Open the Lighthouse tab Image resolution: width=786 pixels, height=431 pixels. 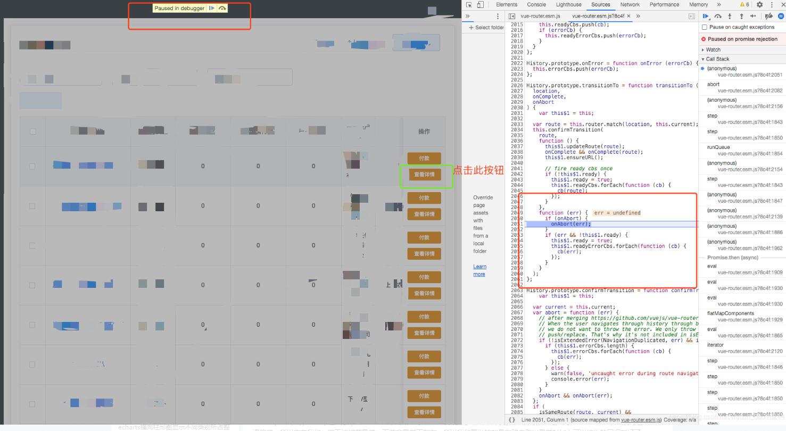(x=568, y=4)
